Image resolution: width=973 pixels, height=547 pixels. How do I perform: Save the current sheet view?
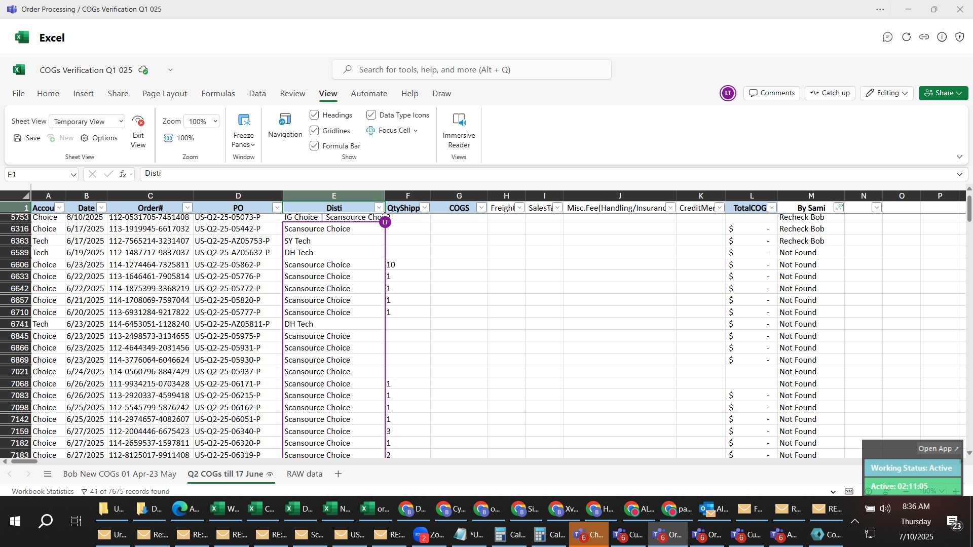(27, 138)
